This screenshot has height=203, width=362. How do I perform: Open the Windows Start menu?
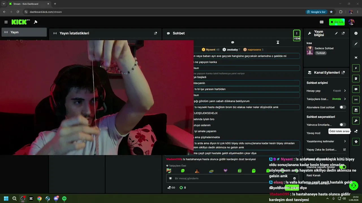[x=6, y=198]
